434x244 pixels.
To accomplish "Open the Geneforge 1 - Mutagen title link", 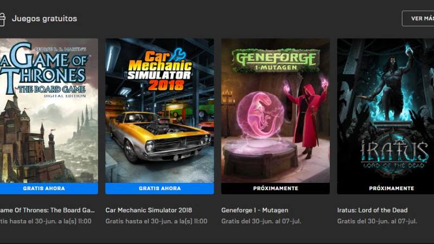I will click(x=254, y=210).
